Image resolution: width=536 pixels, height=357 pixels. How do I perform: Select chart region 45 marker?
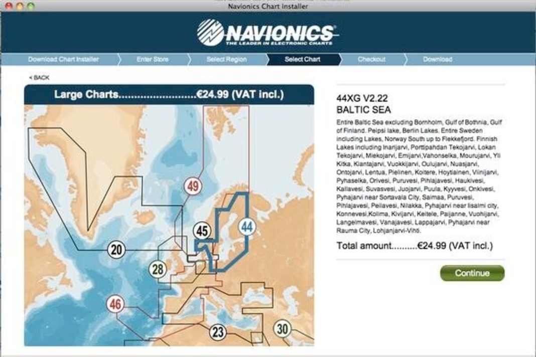coord(202,231)
